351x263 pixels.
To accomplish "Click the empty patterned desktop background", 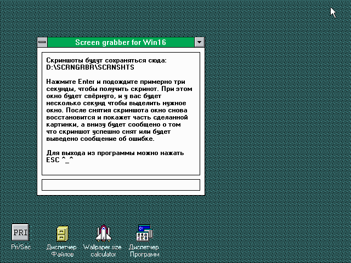I will click(x=274, y=137).
